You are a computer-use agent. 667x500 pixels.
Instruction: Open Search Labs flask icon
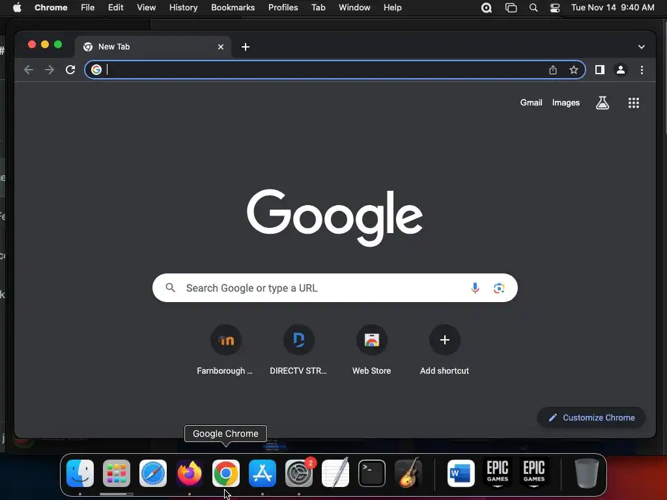pos(602,103)
